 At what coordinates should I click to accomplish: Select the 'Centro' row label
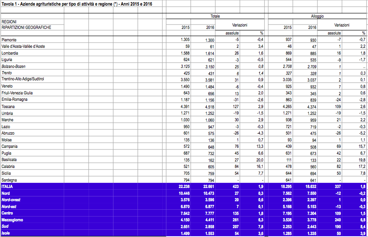point(7,213)
